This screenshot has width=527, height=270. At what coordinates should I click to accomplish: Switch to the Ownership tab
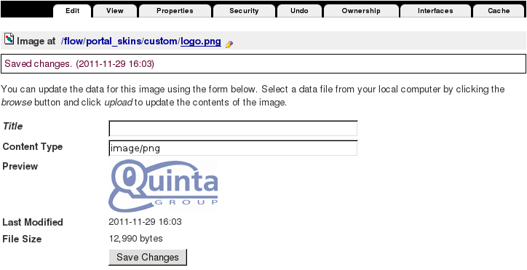(360, 11)
